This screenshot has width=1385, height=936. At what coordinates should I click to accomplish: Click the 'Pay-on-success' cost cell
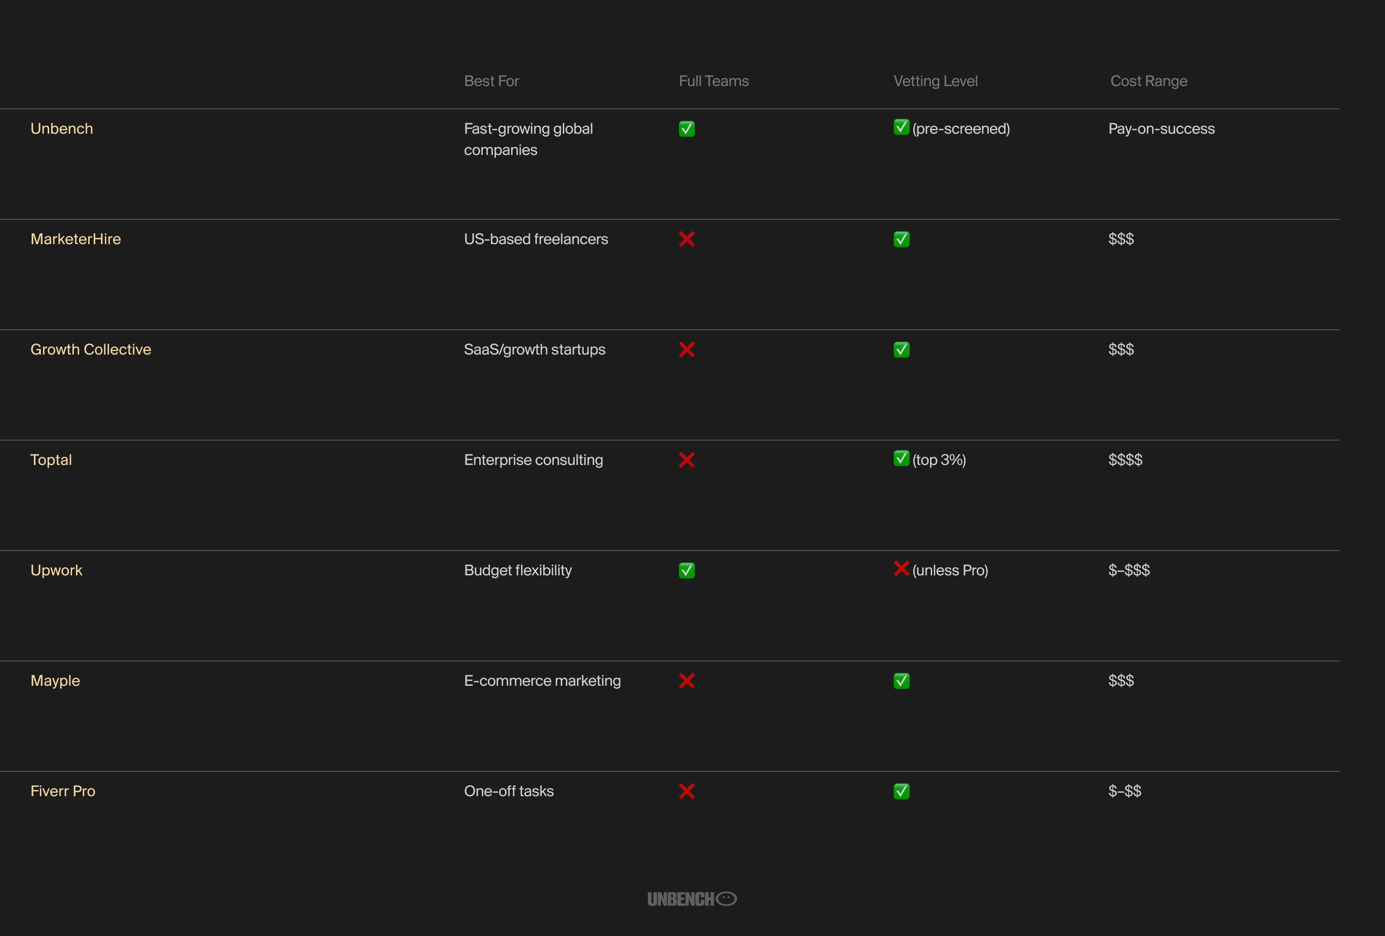tap(1161, 129)
